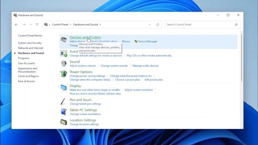
Task: Open Ease of Access category
Action: click(x=27, y=81)
